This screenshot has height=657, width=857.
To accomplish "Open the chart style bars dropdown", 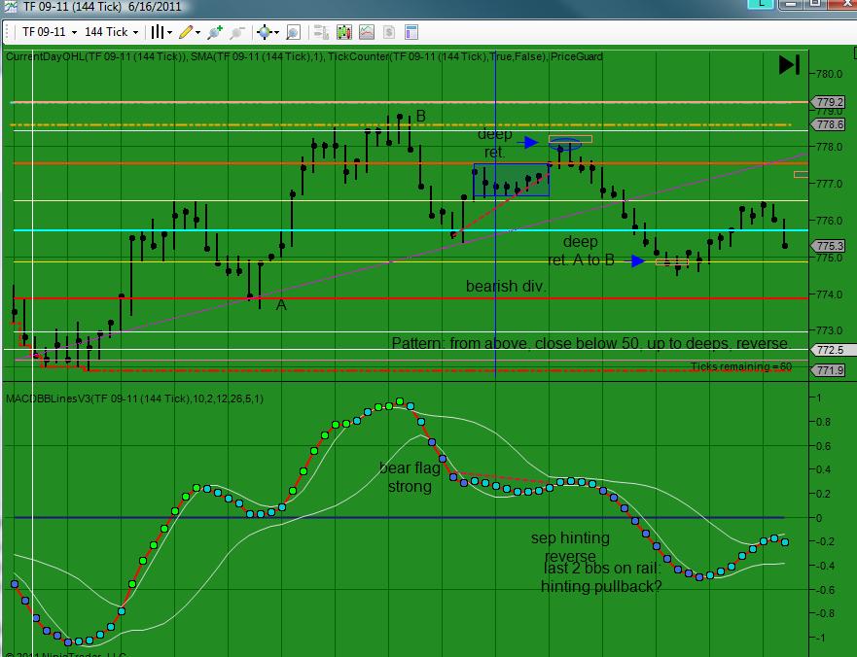I will click(x=161, y=32).
